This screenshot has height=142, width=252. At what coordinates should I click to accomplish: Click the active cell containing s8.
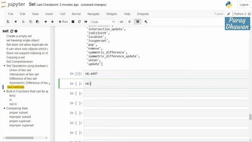(x=166, y=84)
